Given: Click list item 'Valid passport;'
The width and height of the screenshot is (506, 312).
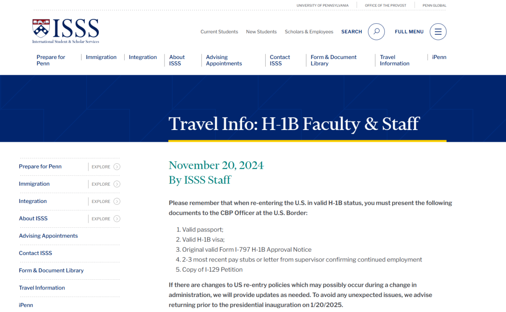Looking at the screenshot, I should pyautogui.click(x=203, y=230).
